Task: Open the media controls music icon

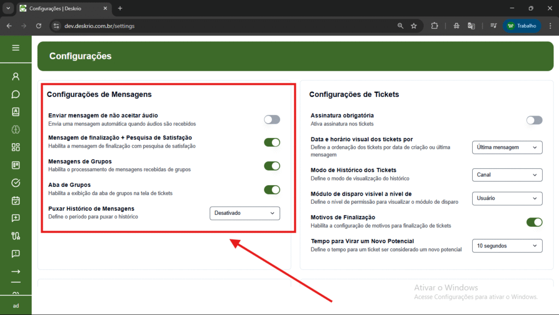Action: (x=493, y=26)
